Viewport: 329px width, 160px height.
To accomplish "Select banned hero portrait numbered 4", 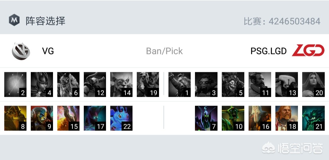I will (x=42, y=84).
